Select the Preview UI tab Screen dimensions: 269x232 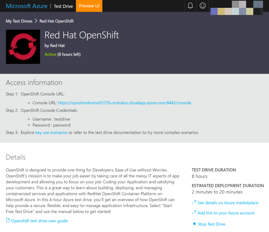(x=89, y=6)
